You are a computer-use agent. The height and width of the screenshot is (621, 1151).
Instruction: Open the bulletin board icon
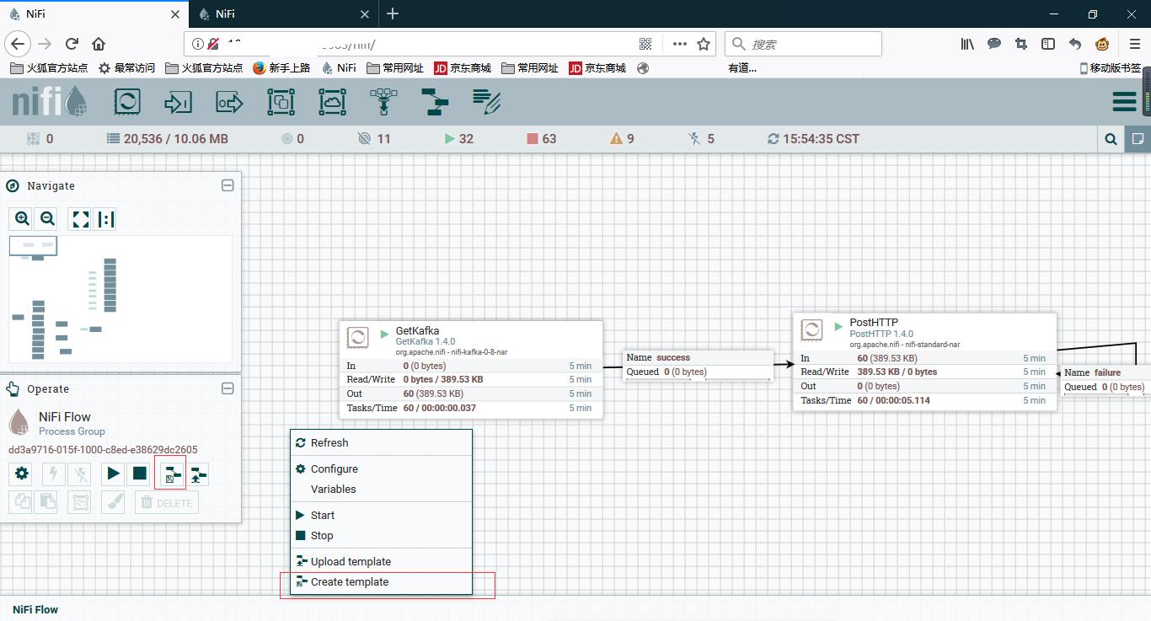pyautogui.click(x=1138, y=139)
